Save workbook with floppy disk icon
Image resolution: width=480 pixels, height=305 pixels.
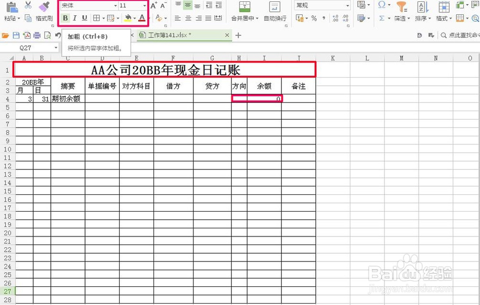(16, 35)
